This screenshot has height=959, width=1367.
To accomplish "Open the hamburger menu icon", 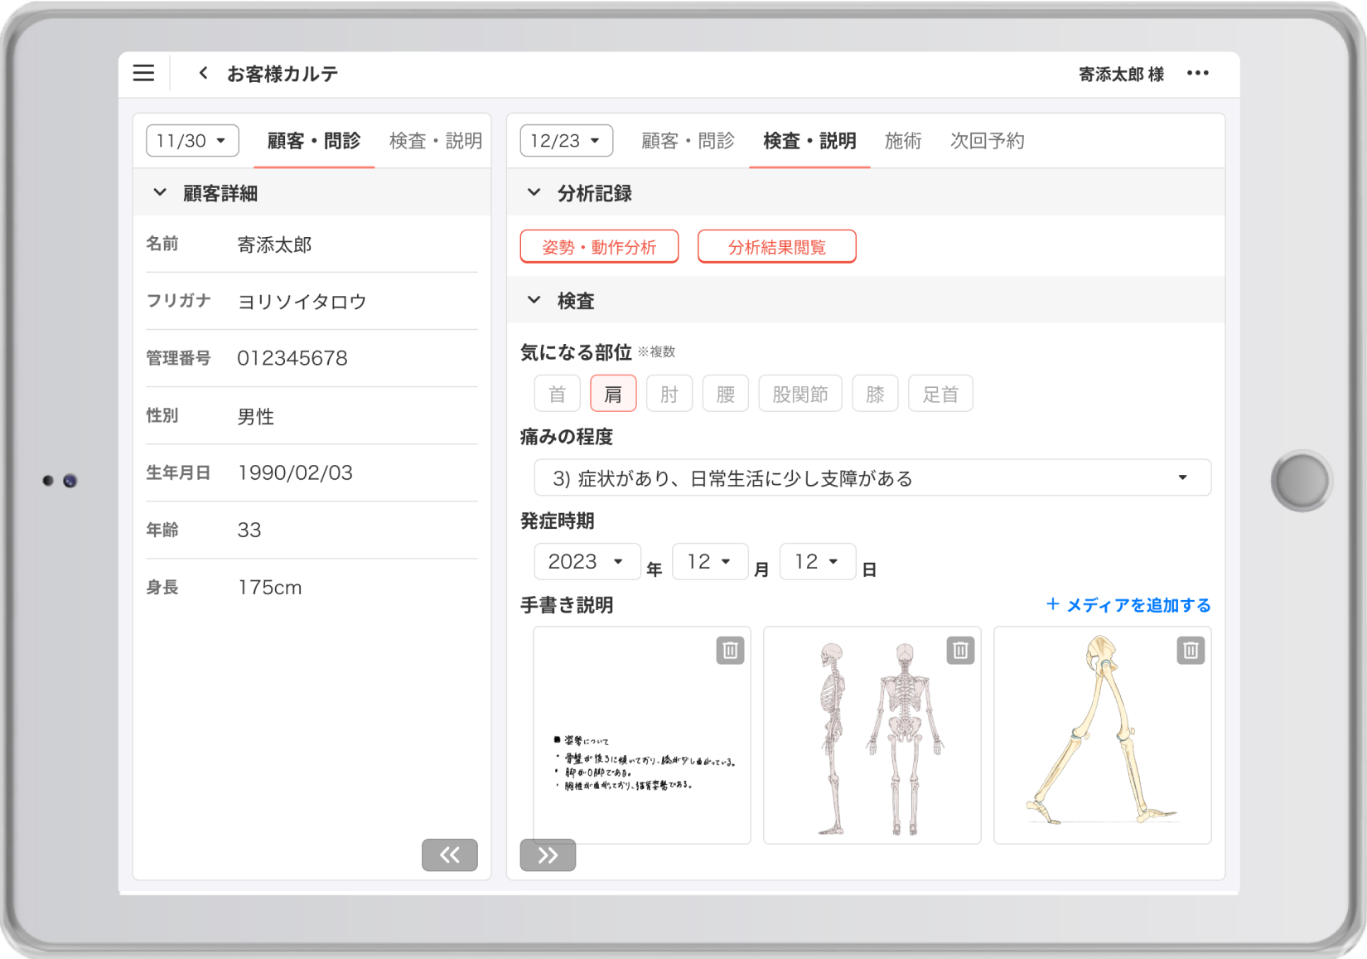I will (143, 73).
